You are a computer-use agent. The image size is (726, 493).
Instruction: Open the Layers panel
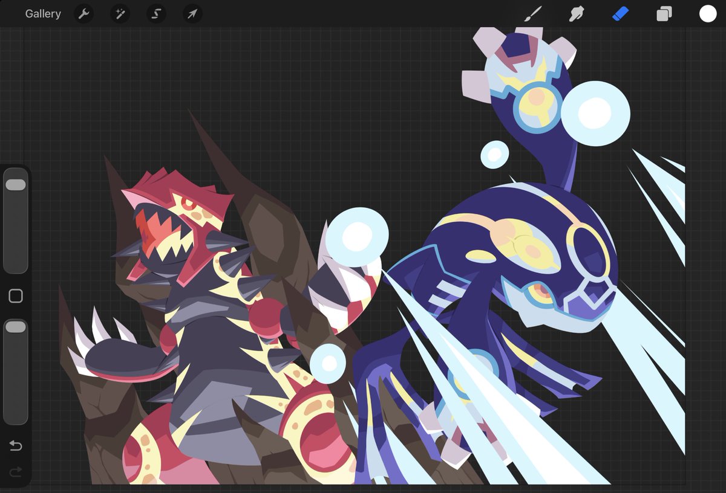[664, 13]
